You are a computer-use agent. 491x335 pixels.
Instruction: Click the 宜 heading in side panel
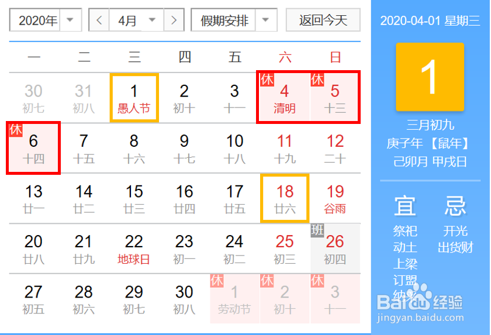[x=404, y=206]
